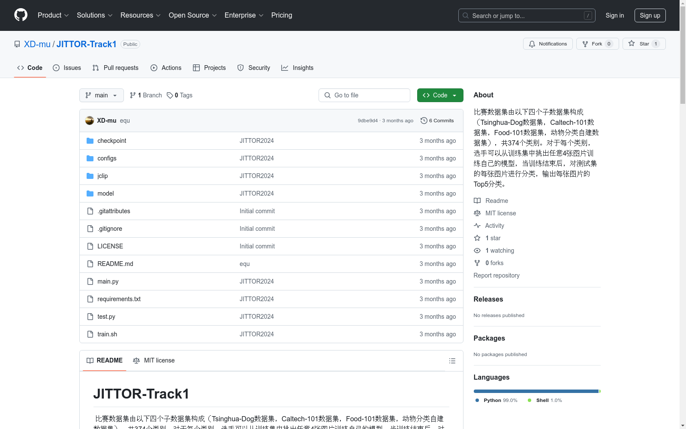Expand the Open Source menu
This screenshot has width=686, height=429.
click(193, 15)
